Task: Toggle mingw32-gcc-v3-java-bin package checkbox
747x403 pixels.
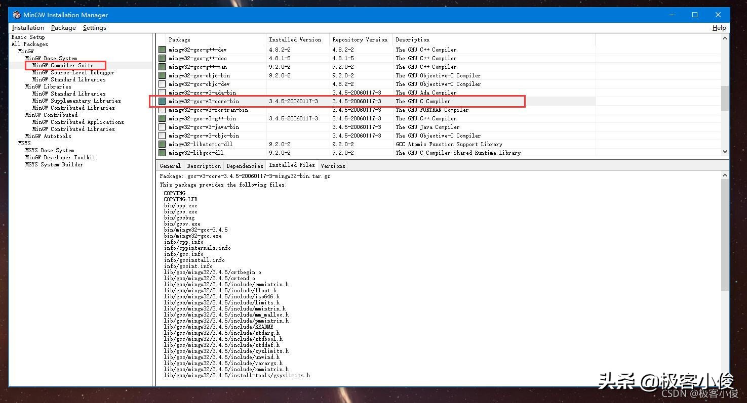Action: point(162,127)
